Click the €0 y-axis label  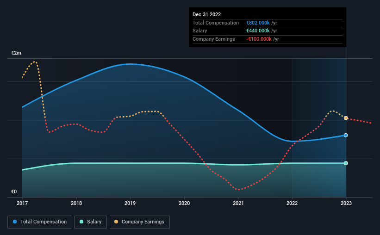click(x=14, y=192)
